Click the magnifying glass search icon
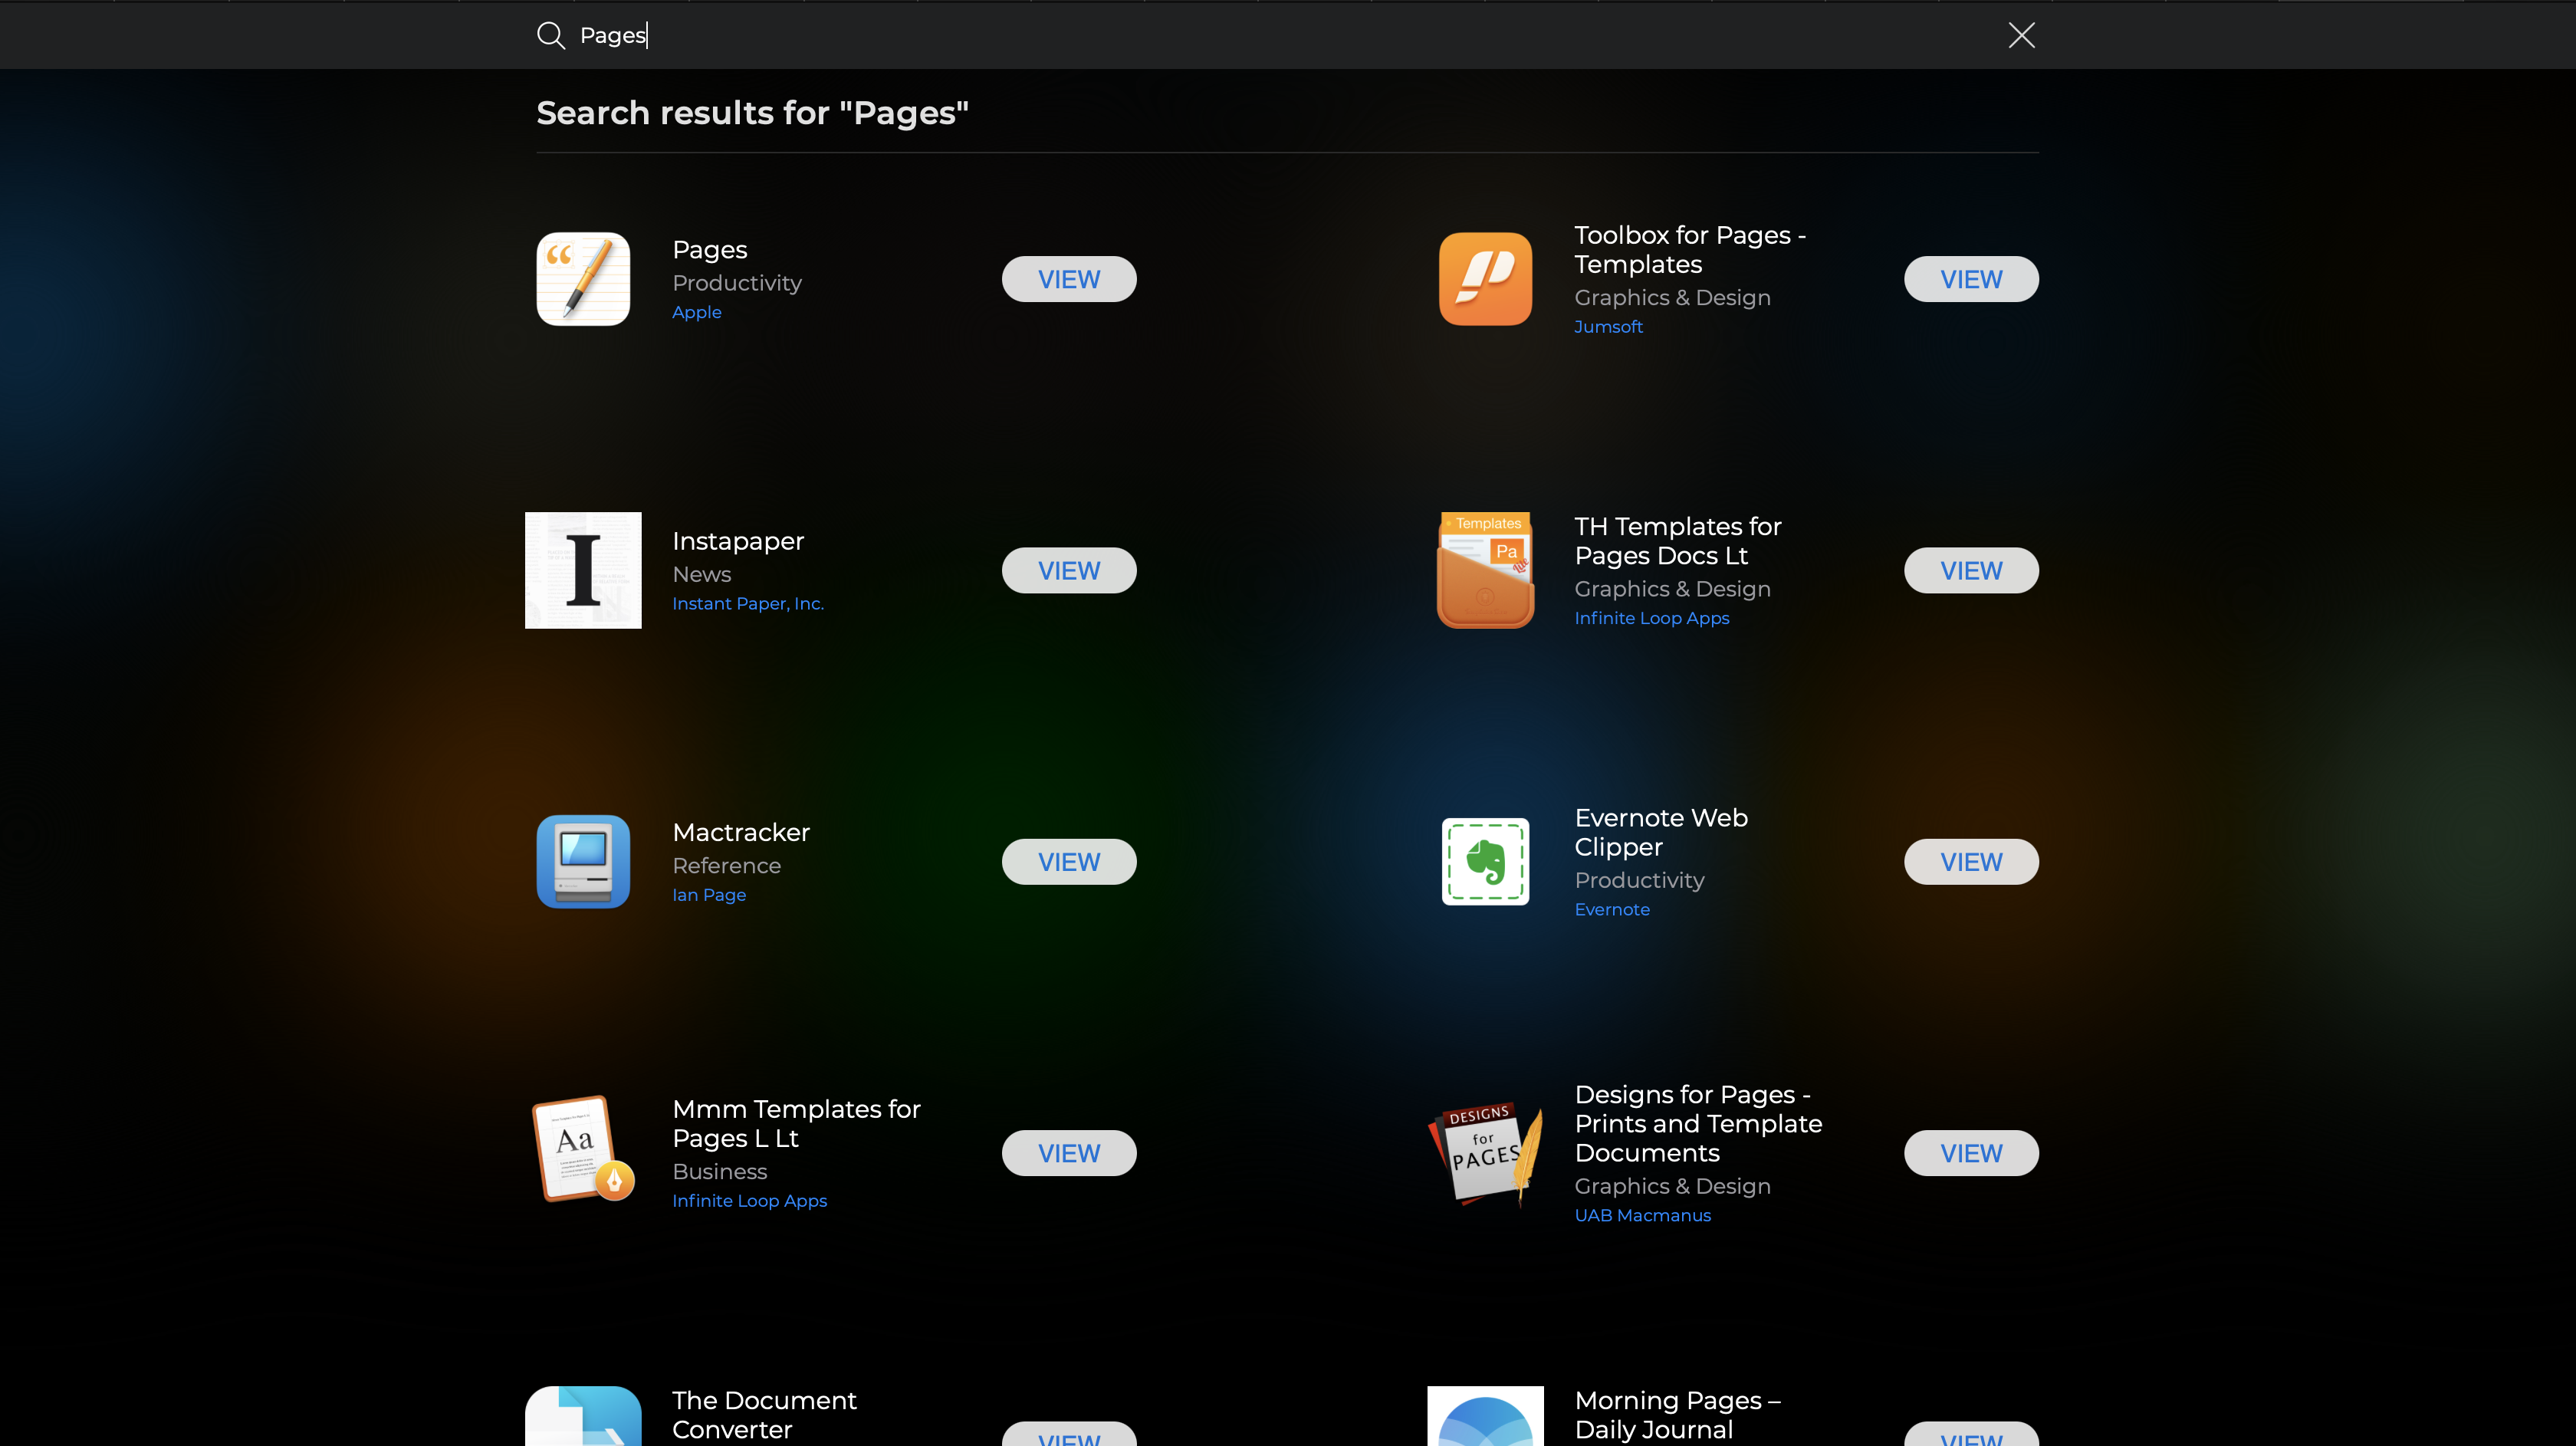 point(551,36)
